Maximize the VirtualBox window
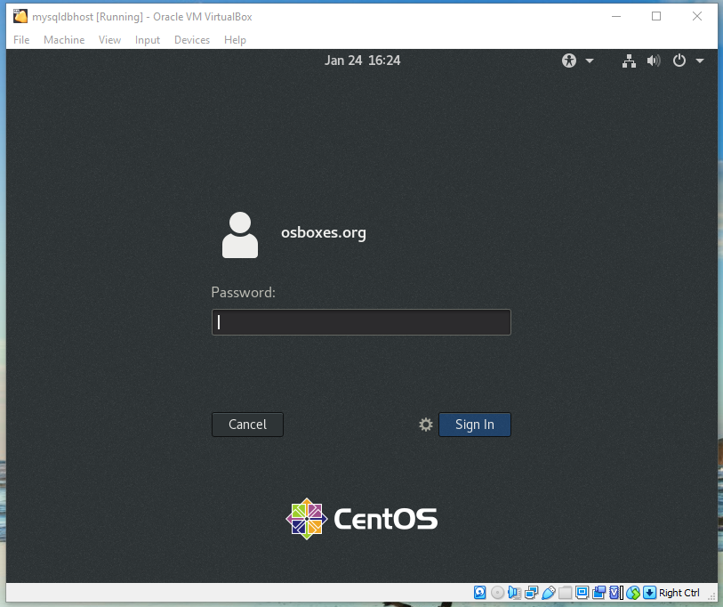This screenshot has width=723, height=607. click(x=656, y=16)
